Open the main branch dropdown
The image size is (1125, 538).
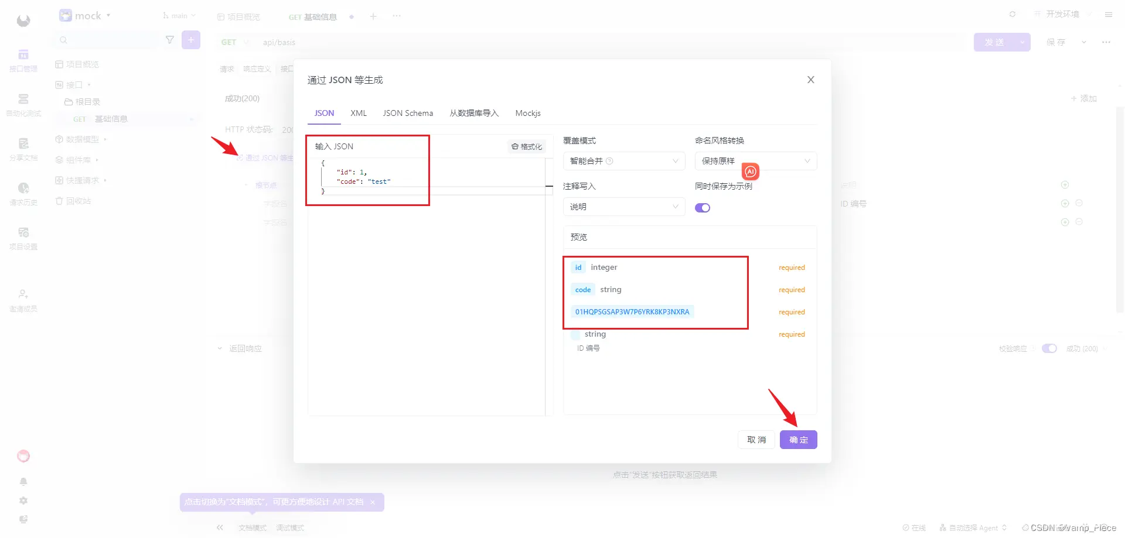[179, 16]
